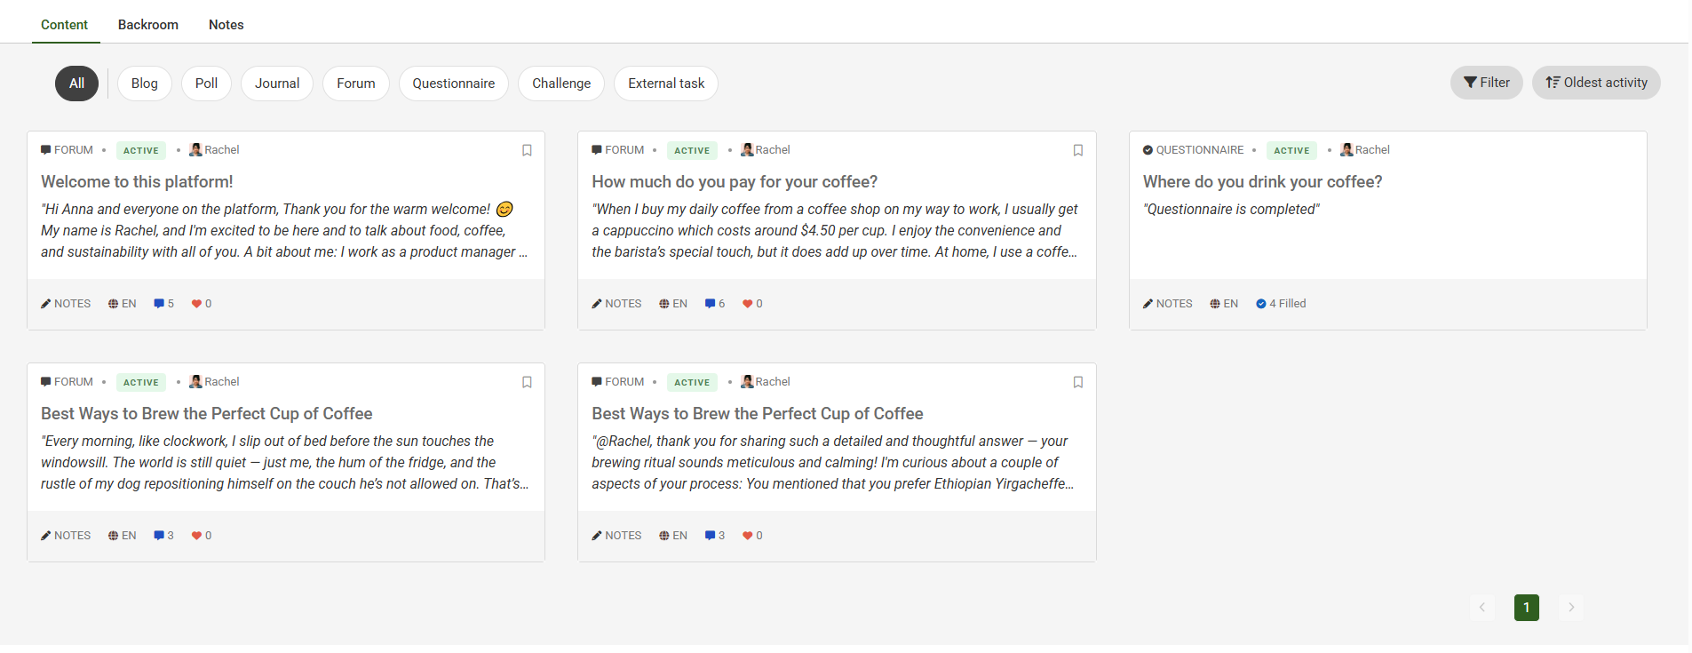Bookmark the 'Welcome to this platform!' post
Viewport: 1692px width, 653px height.
click(527, 150)
